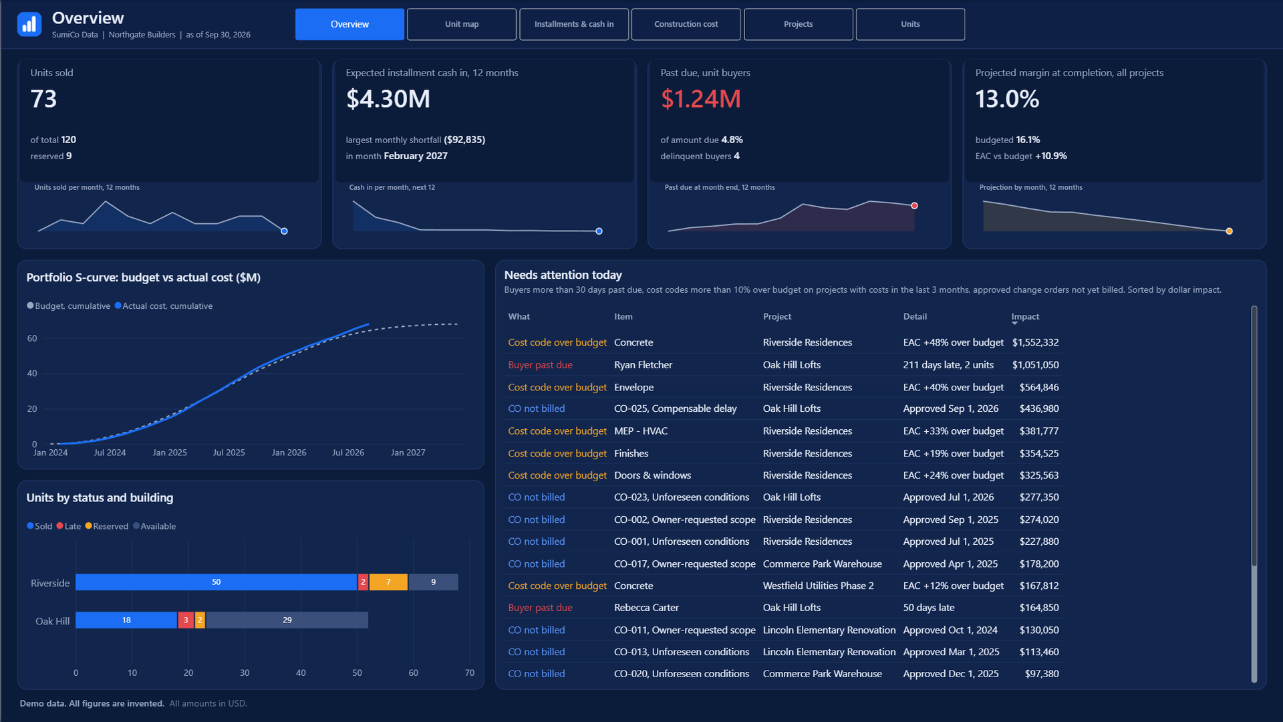This screenshot has height=722, width=1283.
Task: Click the CO-020, Unforeseen conditions item
Action: point(682,674)
